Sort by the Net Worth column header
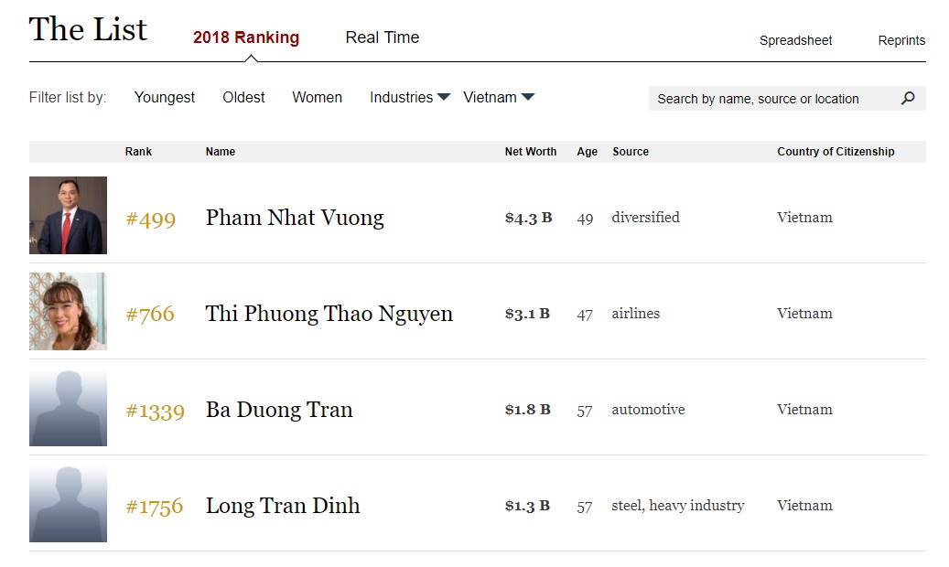 point(531,152)
